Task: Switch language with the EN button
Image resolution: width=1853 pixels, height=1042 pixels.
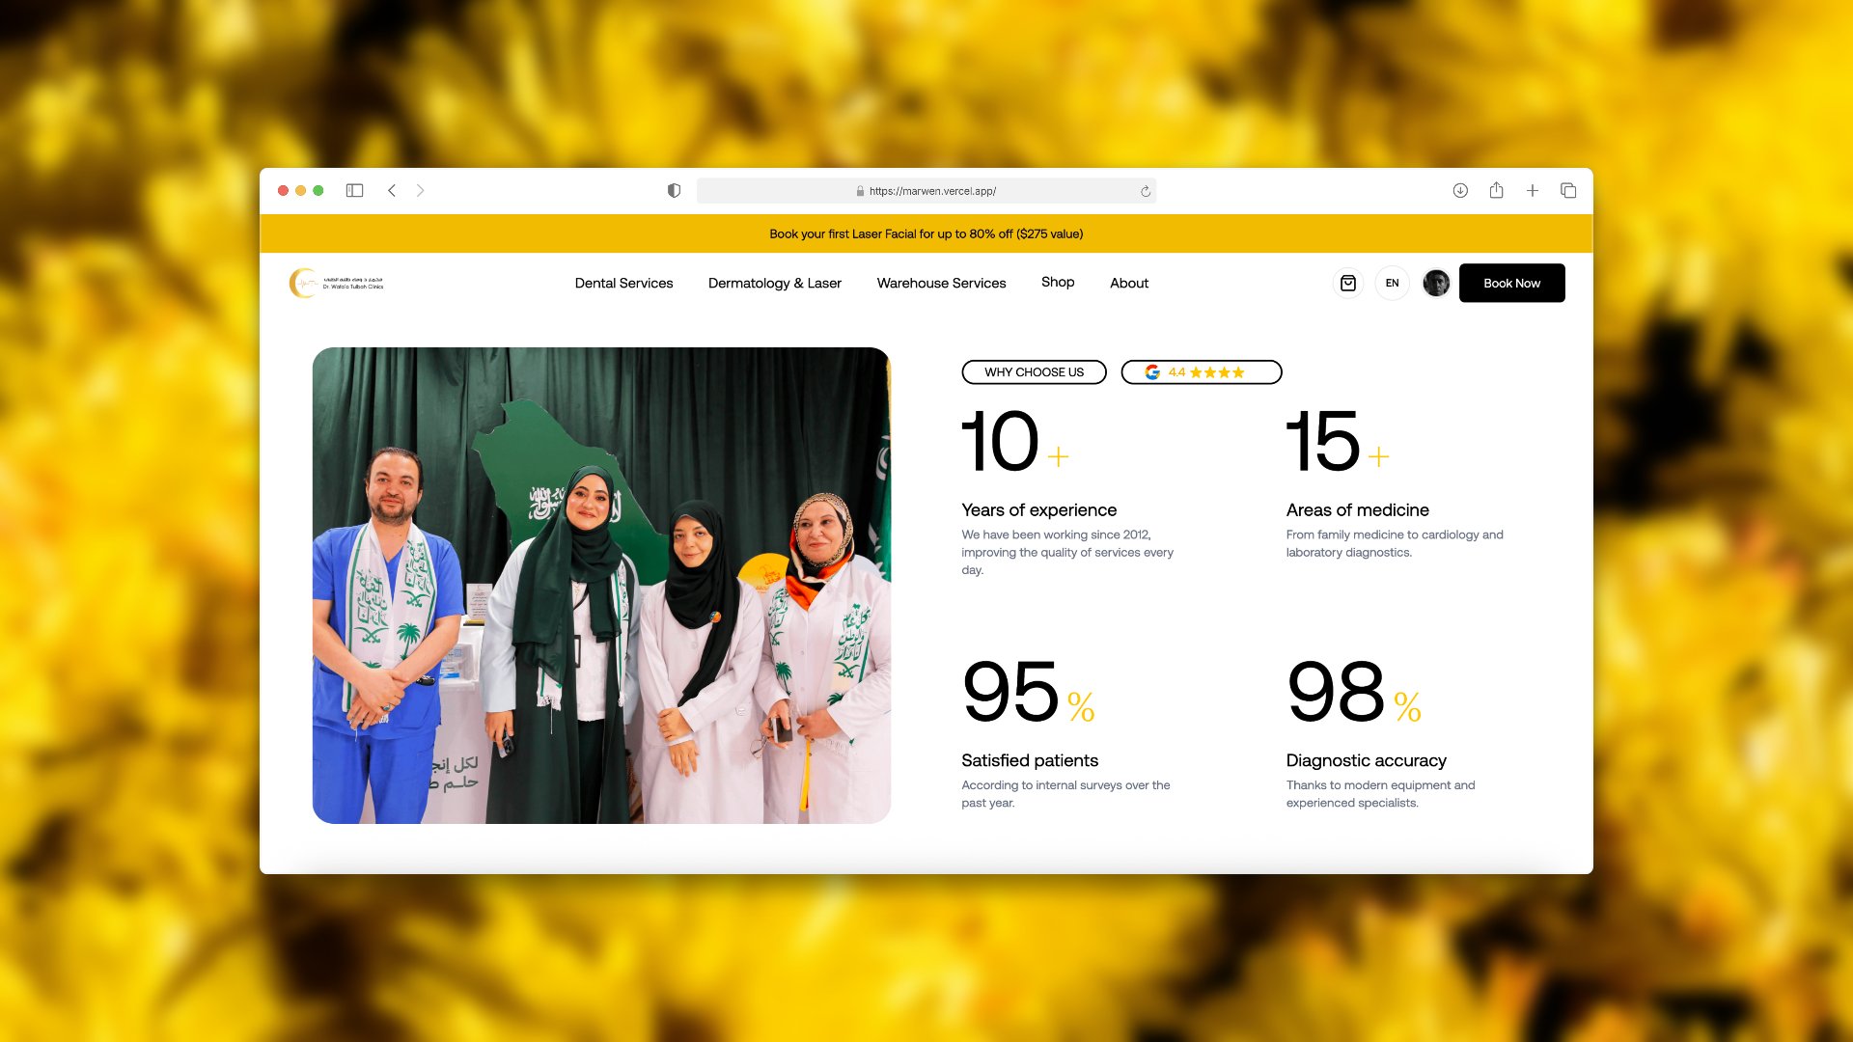Action: pyautogui.click(x=1392, y=283)
